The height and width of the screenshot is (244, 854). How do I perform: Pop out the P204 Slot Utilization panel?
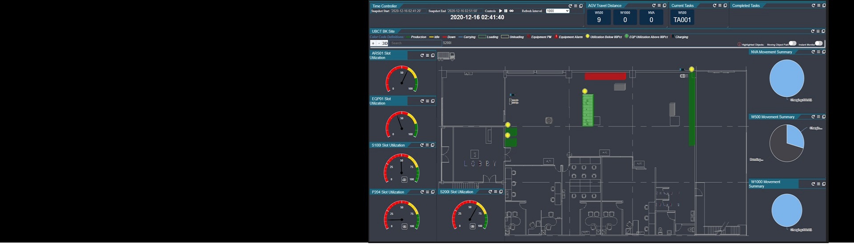click(433, 192)
